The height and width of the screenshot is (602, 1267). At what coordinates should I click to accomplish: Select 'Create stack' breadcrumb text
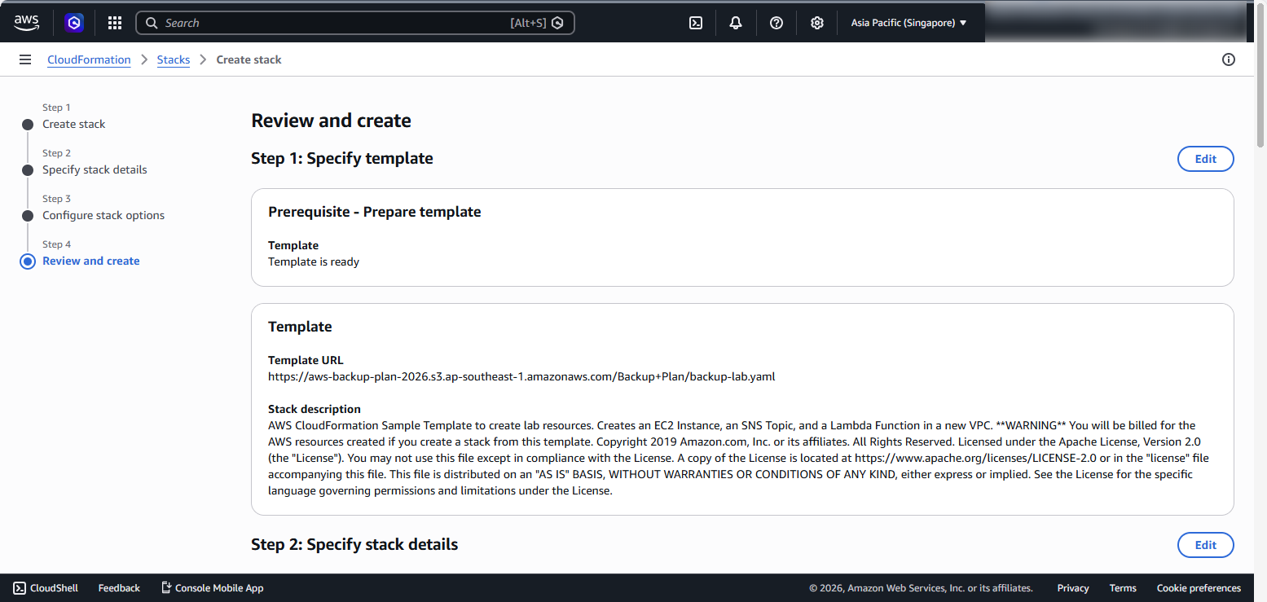[x=249, y=59]
